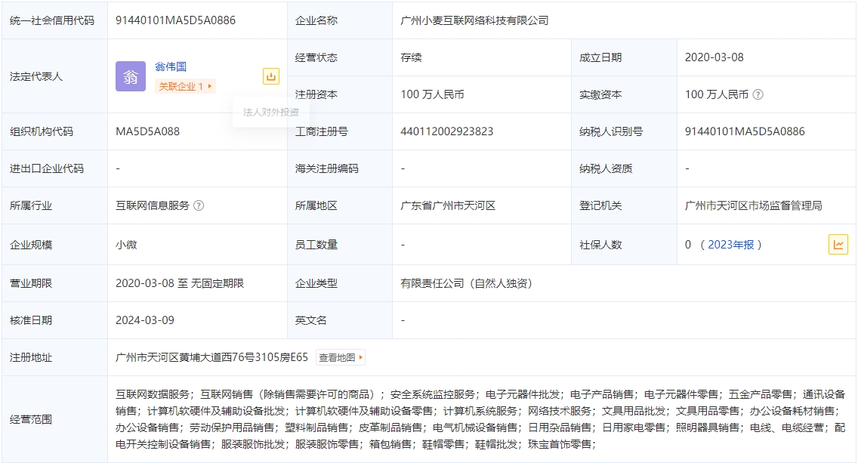
Task: Open the 社保人数 trend chart icon
Action: 838,244
